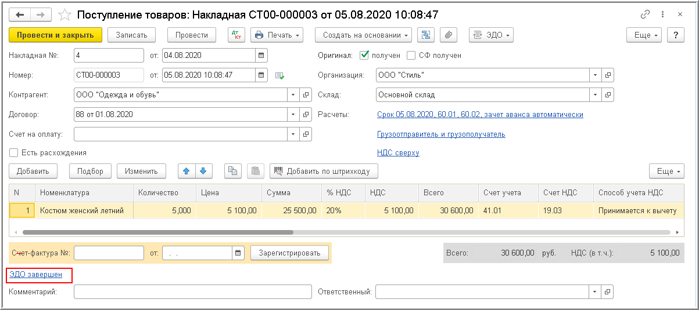Move row up with arrow
Viewport: 699px width, 310px height.
tap(187, 171)
